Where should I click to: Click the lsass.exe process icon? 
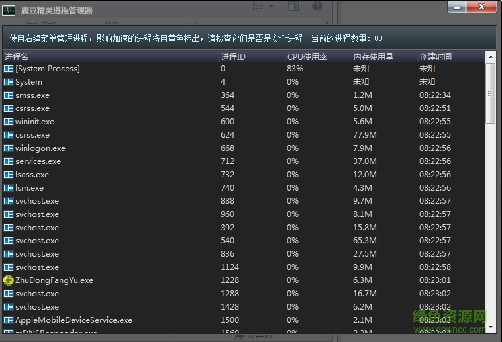[9, 175]
